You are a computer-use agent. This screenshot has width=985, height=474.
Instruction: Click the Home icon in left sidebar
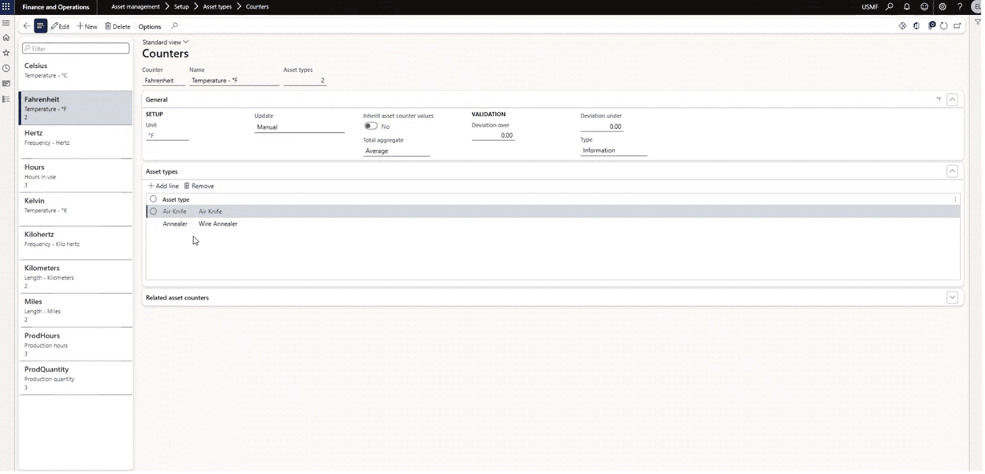click(x=7, y=37)
